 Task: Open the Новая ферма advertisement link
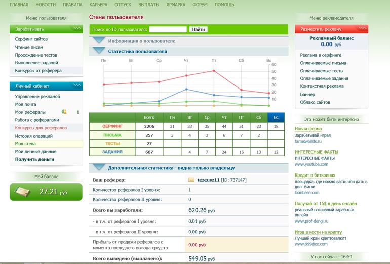pyautogui.click(x=308, y=128)
